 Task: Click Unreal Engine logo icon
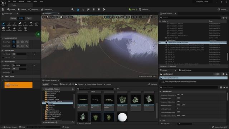[3, 3]
